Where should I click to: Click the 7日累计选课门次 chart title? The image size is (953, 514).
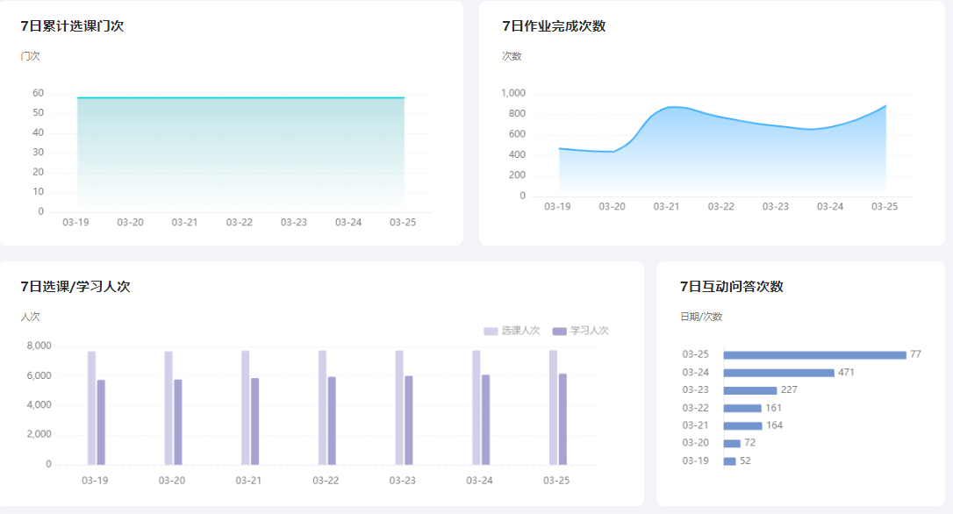tap(72, 26)
